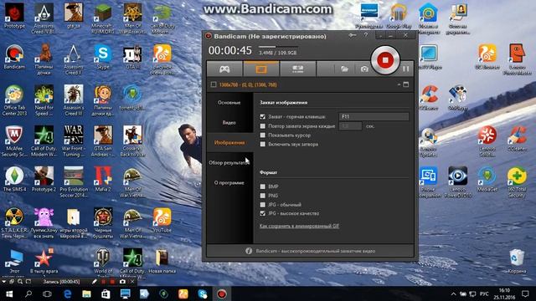Toggle JPG высокое качество format
536x301 pixels.
262,214
